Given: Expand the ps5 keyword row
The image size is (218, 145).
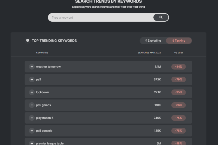Looking at the screenshot, I should (x=32, y=80).
